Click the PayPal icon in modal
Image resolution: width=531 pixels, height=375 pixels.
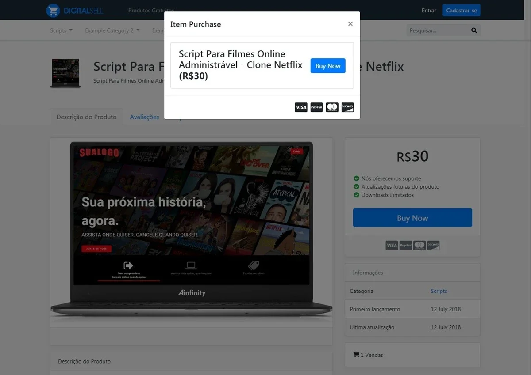[x=316, y=107]
